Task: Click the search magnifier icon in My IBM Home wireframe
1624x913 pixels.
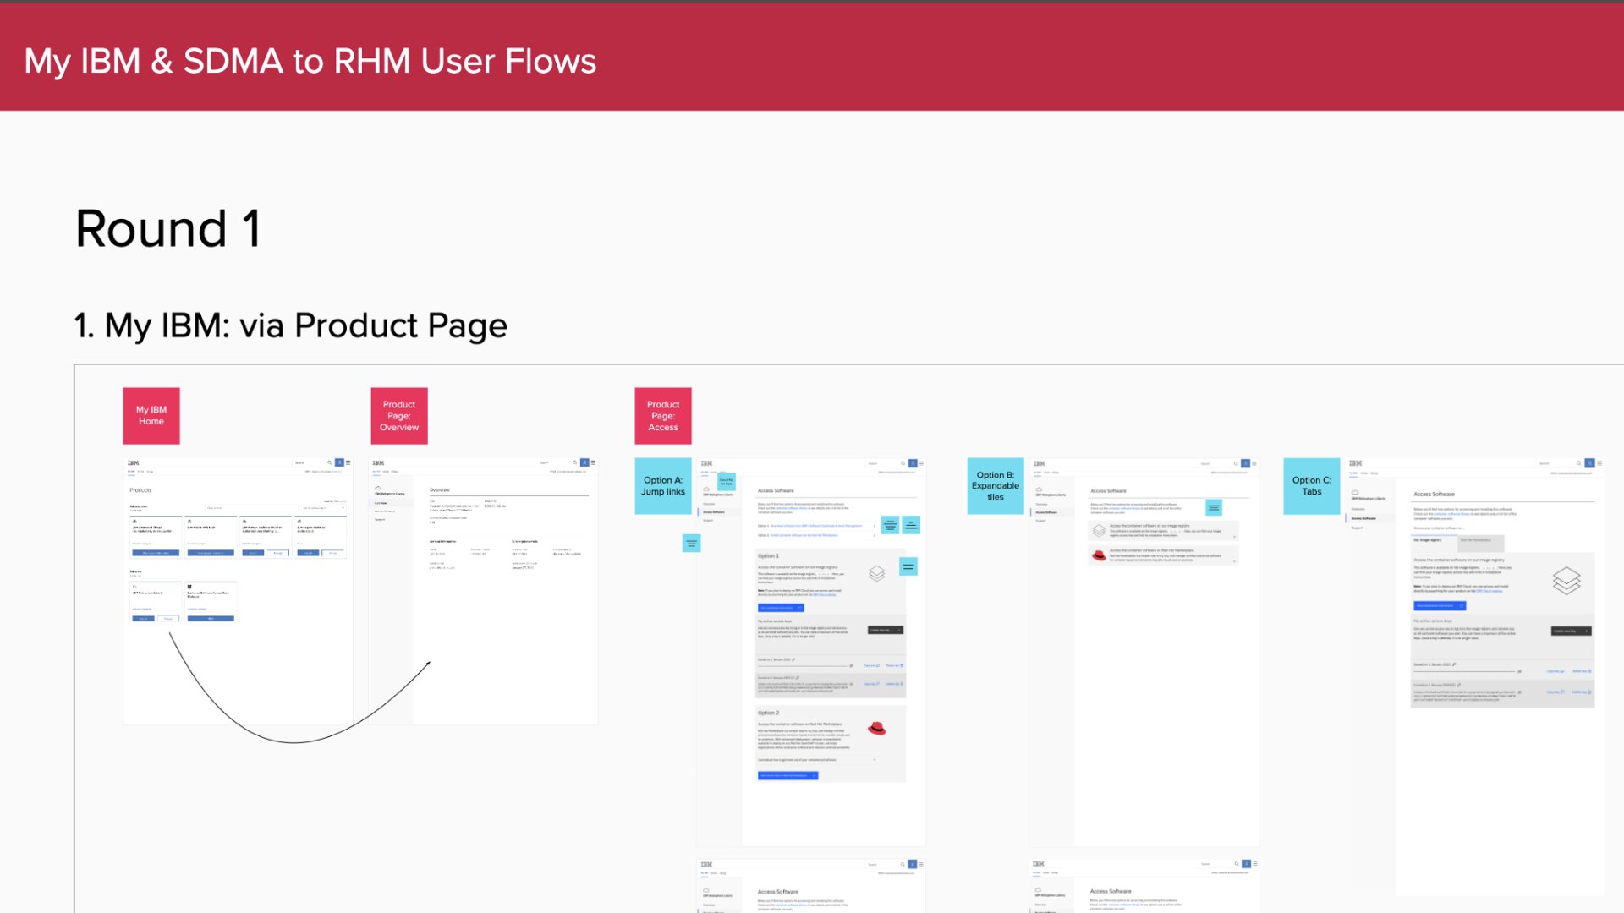Action: tap(330, 463)
